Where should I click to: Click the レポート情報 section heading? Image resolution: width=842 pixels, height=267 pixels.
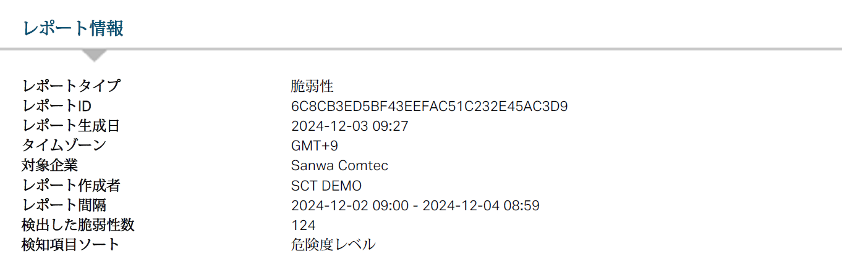(73, 28)
